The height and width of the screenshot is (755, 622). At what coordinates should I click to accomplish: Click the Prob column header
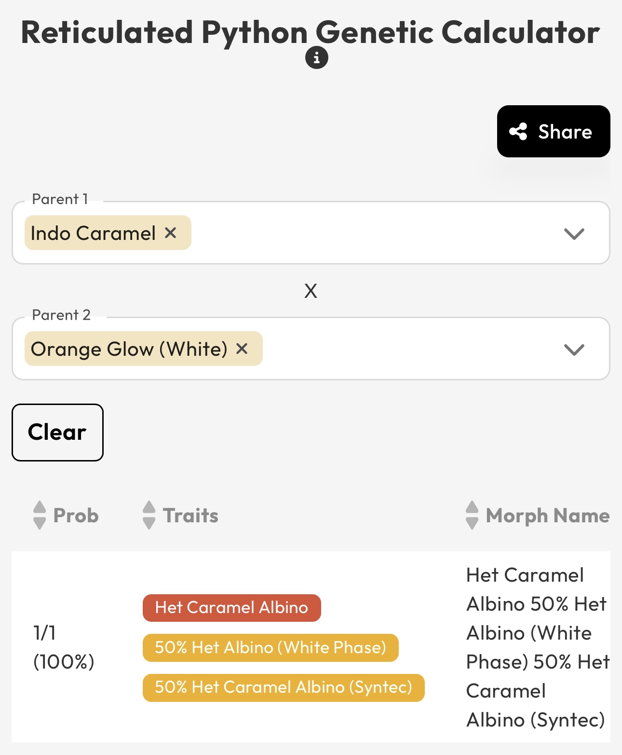[x=76, y=516]
